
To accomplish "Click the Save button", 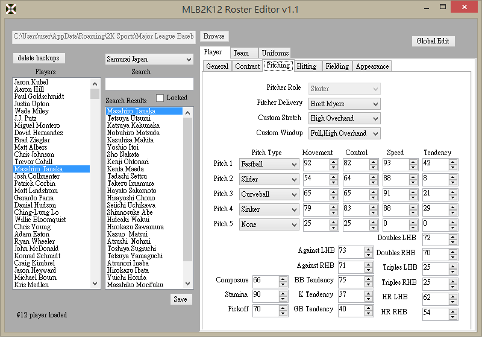I will 181,299.
